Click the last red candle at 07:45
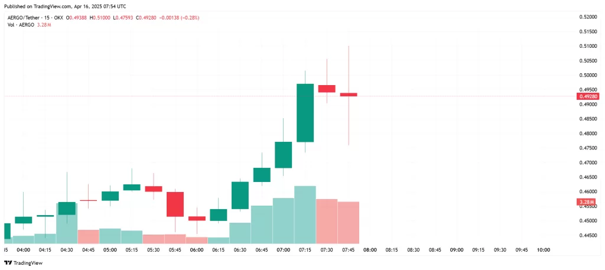Screen dimensions: 605x270 pos(349,95)
